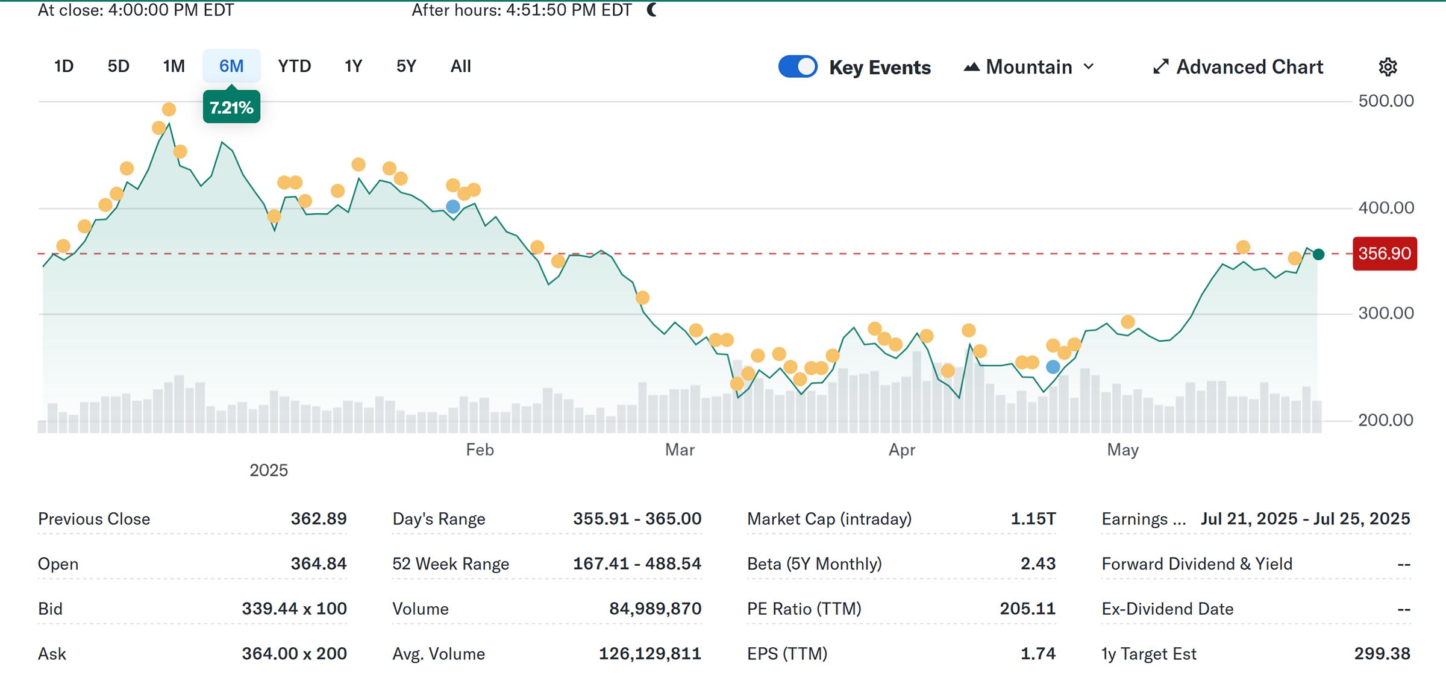This screenshot has height=690, width=1446.
Task: Click the blue key event marker near Feb
Action: coord(453,207)
